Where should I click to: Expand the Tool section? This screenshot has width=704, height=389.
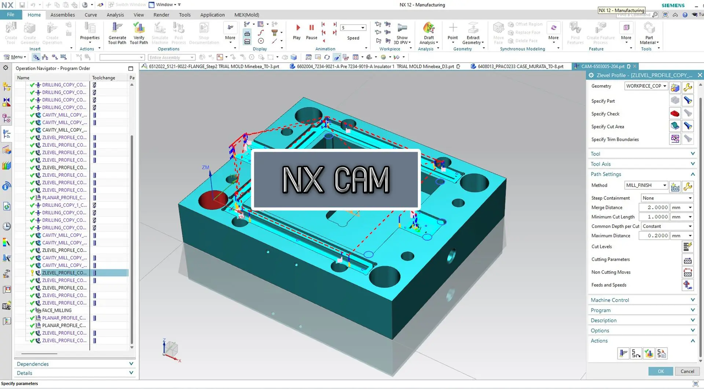642,154
